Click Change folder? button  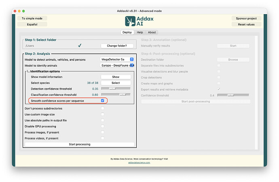pyautogui.click(x=117, y=46)
